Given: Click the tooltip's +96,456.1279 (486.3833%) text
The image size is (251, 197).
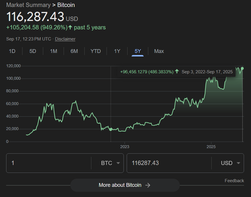Looking at the screenshot, I should (147, 72).
